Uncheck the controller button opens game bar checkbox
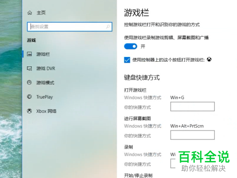This screenshot has width=237, height=178. point(127,60)
